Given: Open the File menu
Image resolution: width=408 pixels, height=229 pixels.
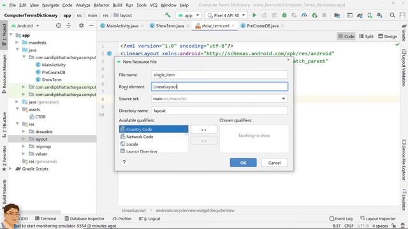Looking at the screenshot, I should point(12,5).
